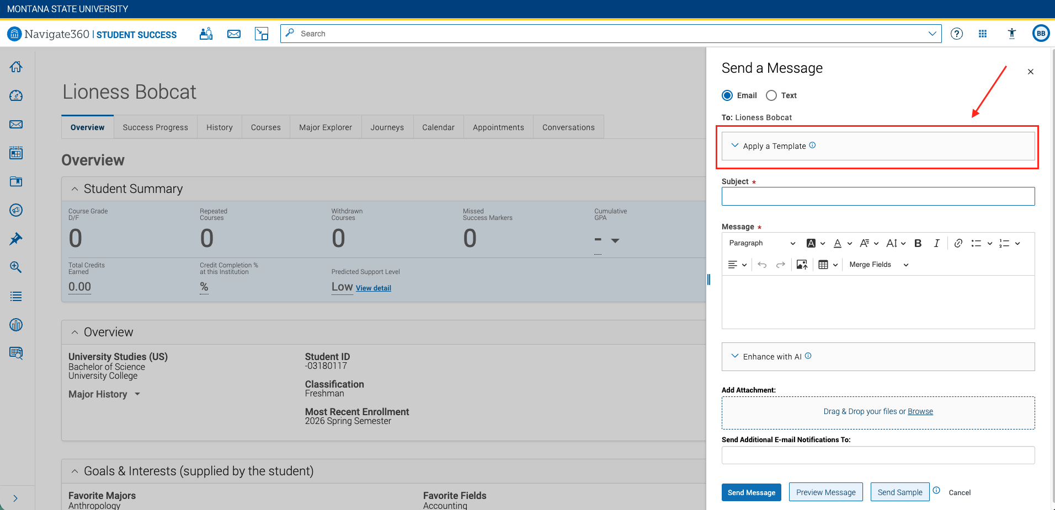Click into the Subject input field
This screenshot has height=510, width=1055.
(x=878, y=196)
